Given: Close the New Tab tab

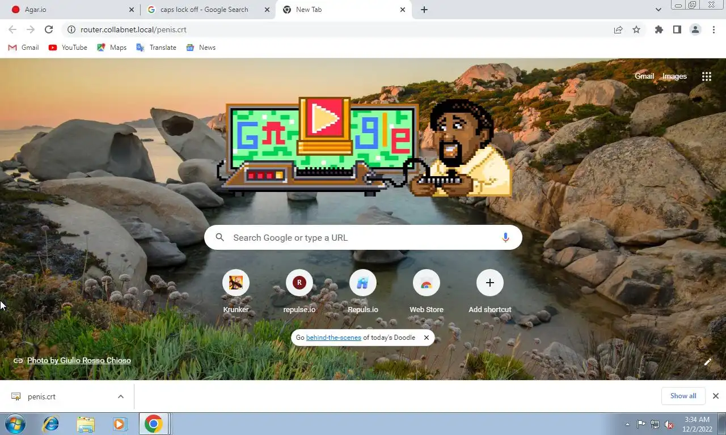Looking at the screenshot, I should 403,10.
